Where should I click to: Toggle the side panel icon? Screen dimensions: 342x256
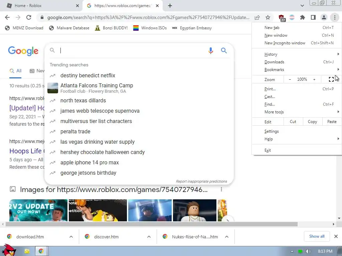[x=313, y=17]
